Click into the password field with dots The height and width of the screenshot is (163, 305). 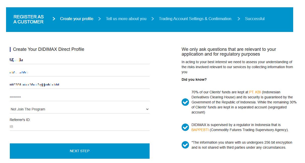(80, 97)
